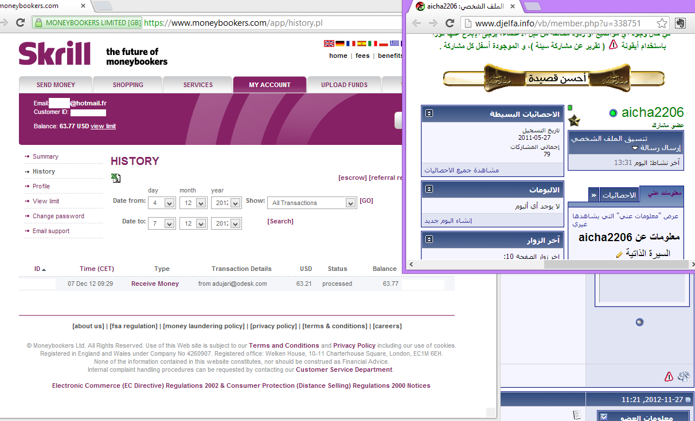This screenshot has height=421, width=695.
Task: Go forward in the djelfa.info window
Action: [432, 23]
